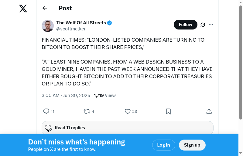Open The Wolf Of All Streets avatar
Viewport: 243px width, 156px height.
coord(48,26)
